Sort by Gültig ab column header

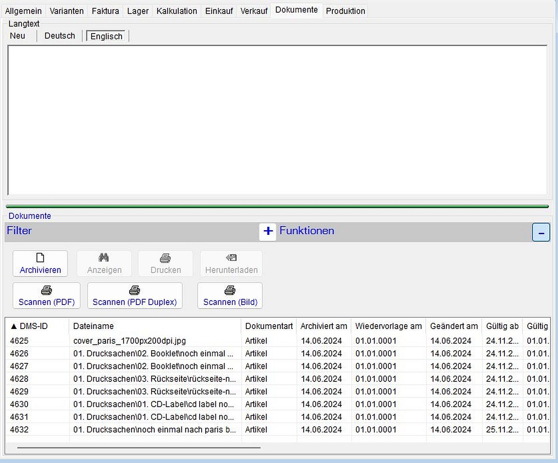pos(502,326)
